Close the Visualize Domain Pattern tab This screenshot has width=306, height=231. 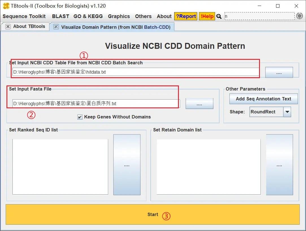[56, 27]
